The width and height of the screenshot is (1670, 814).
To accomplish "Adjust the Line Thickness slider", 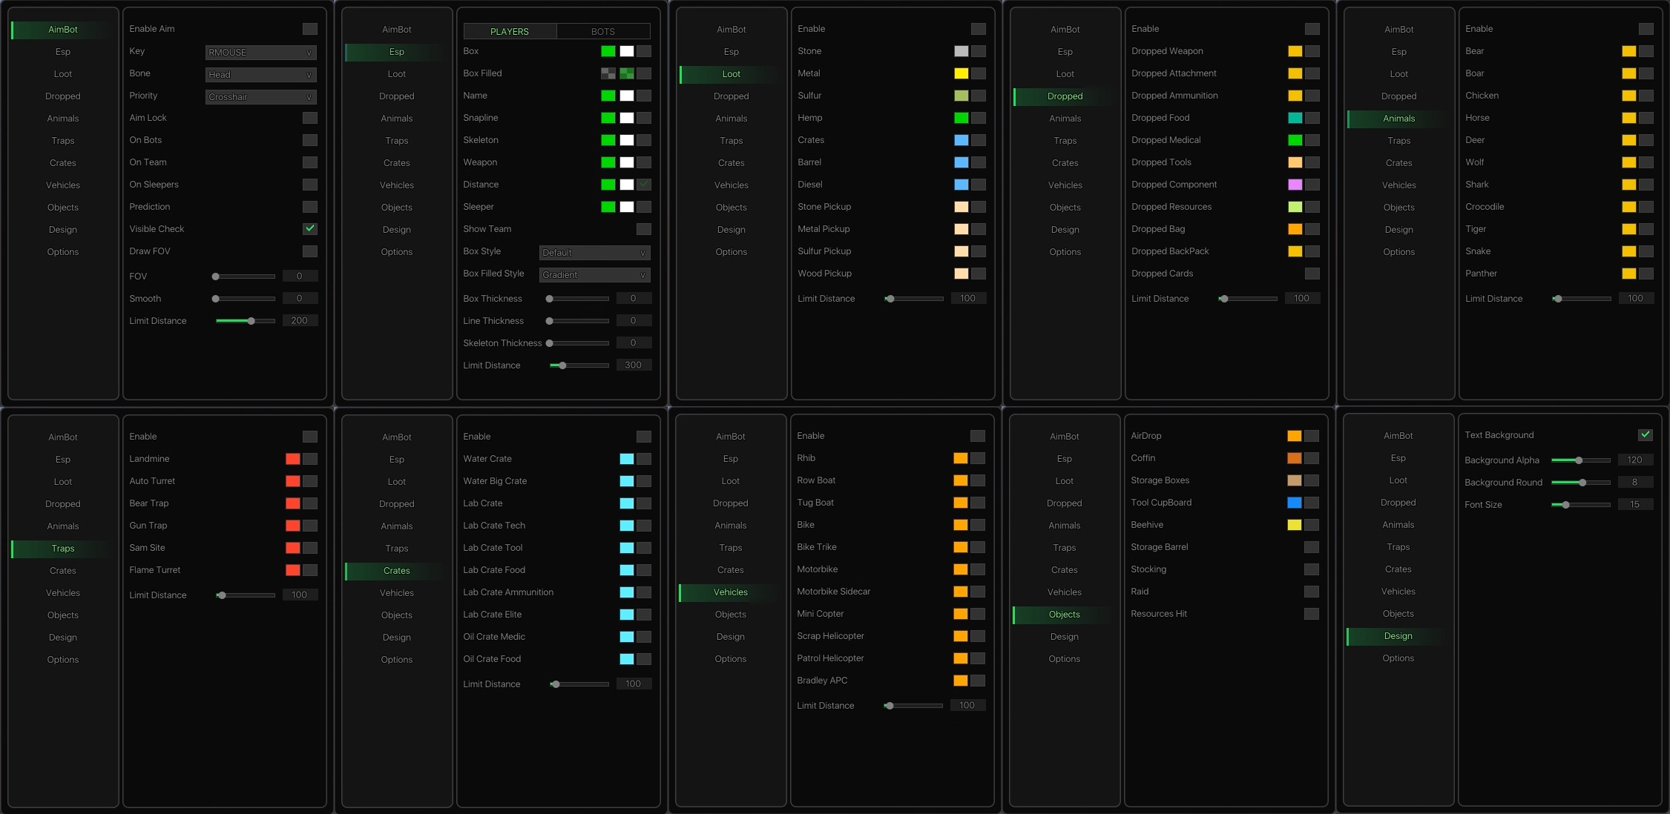I will (x=579, y=321).
